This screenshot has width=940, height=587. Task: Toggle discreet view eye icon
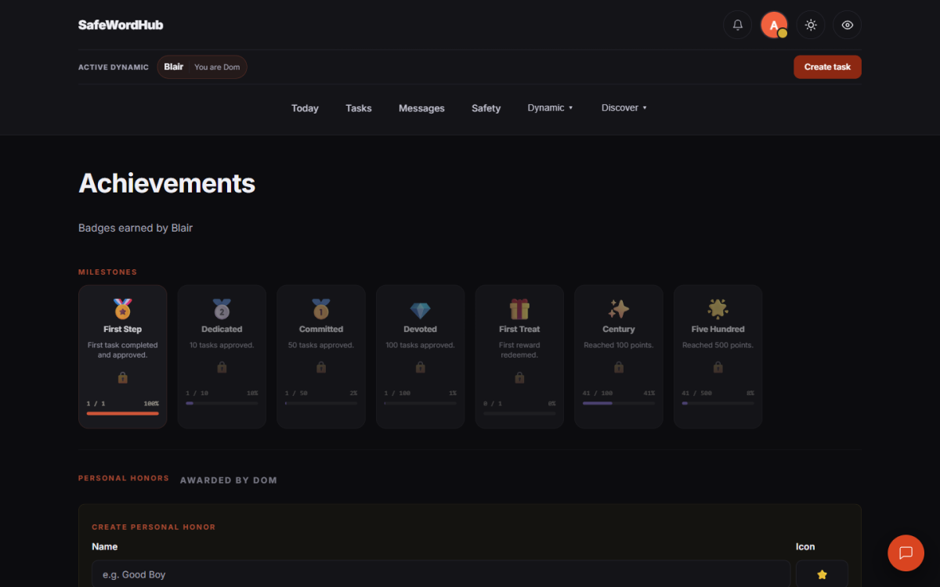point(848,25)
